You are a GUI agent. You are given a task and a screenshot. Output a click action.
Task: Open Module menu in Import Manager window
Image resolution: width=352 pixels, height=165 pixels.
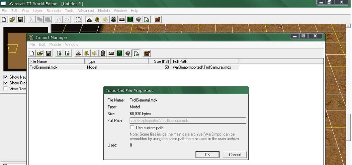click(55, 44)
